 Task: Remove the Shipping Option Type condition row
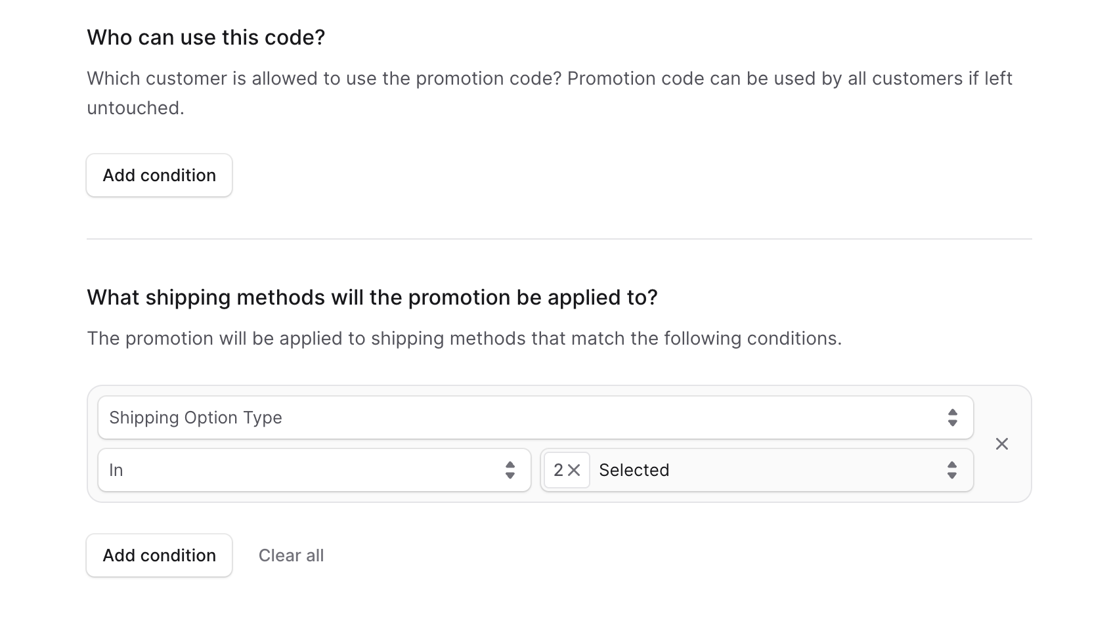click(1003, 444)
